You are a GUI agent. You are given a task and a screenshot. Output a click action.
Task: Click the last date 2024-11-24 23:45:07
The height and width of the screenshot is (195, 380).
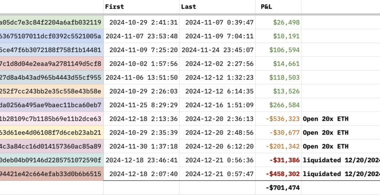click(217, 50)
